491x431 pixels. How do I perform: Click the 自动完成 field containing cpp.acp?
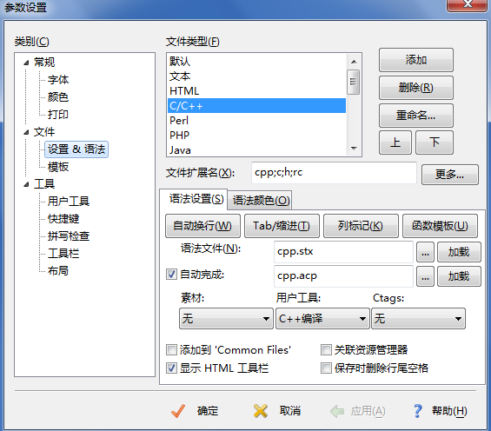tap(343, 276)
